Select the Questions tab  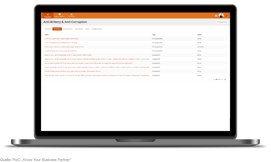point(57,29)
